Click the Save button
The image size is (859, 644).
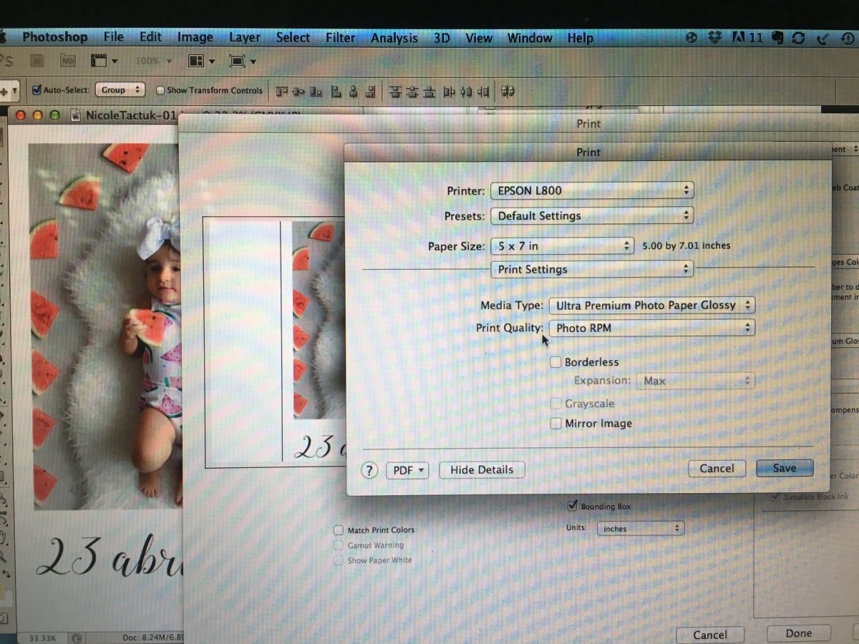point(785,468)
